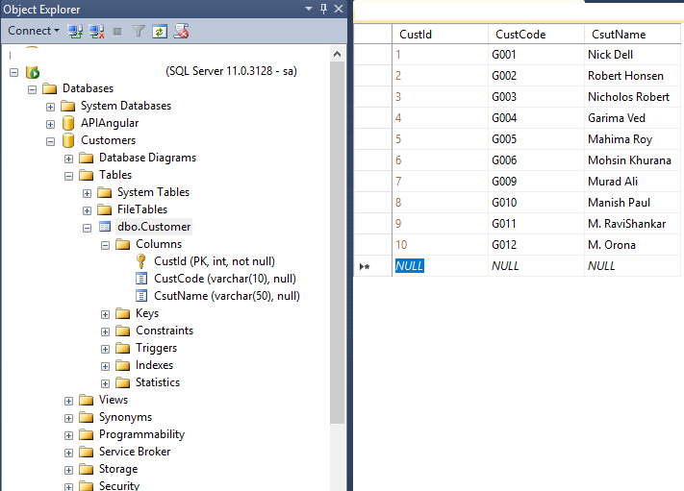The width and height of the screenshot is (684, 491).
Task: Select the G009 CustCode cell
Action: point(536,182)
